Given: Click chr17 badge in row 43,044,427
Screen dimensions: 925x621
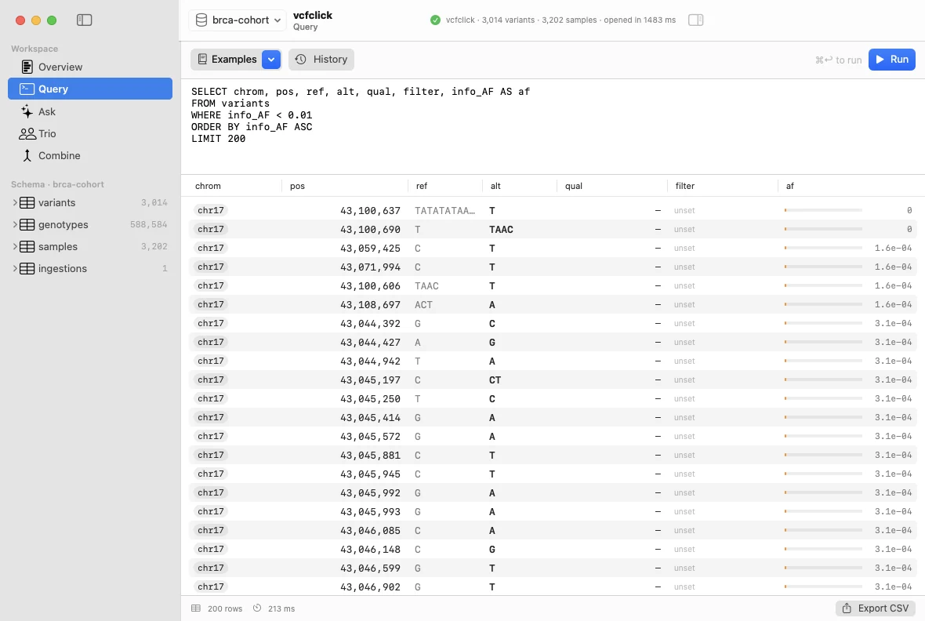Looking at the screenshot, I should [211, 342].
